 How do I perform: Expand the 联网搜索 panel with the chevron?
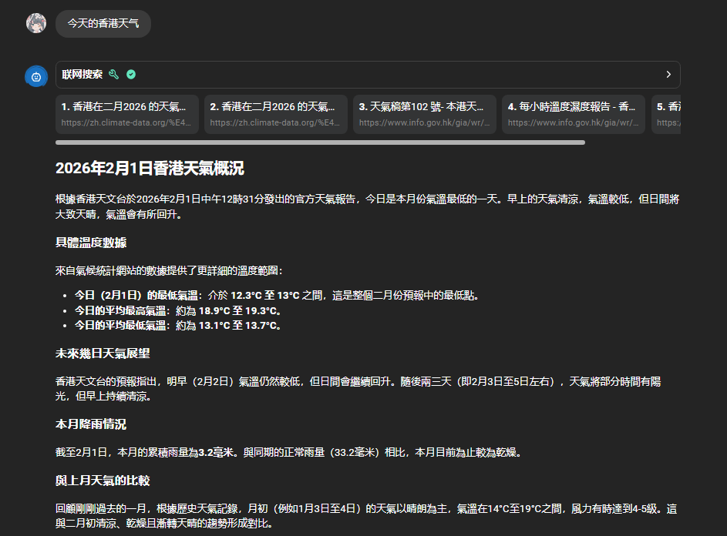tap(668, 74)
